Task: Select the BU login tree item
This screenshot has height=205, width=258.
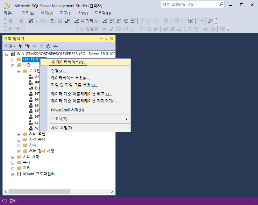Action: click(x=37, y=88)
